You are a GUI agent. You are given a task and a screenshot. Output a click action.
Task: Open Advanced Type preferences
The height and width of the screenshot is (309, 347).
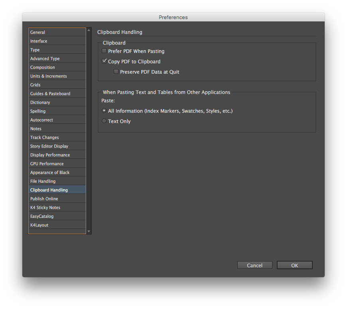[57, 59]
